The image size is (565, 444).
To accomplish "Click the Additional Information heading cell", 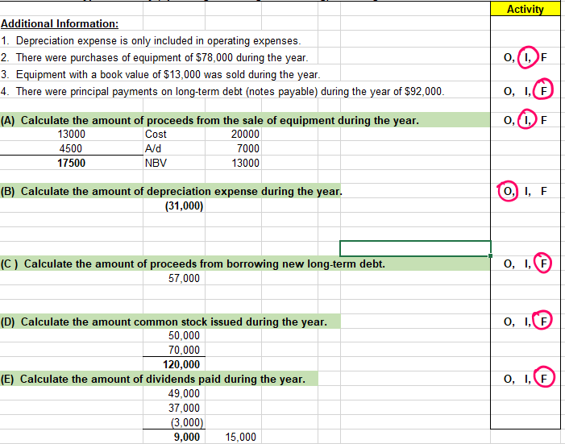I will click(x=60, y=24).
